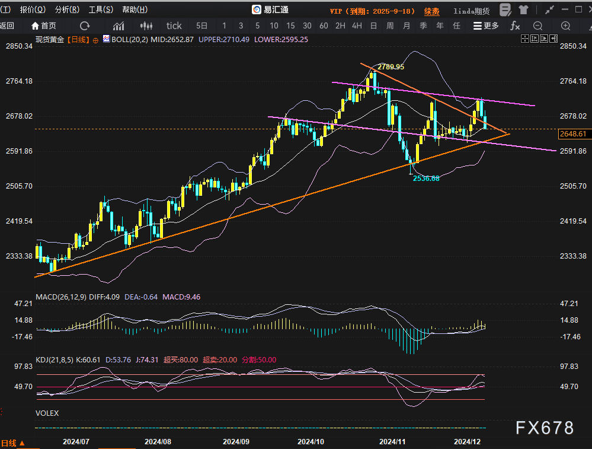
Task: Enable the crosshair cursor icon above chart
Action: pyautogui.click(x=525, y=38)
